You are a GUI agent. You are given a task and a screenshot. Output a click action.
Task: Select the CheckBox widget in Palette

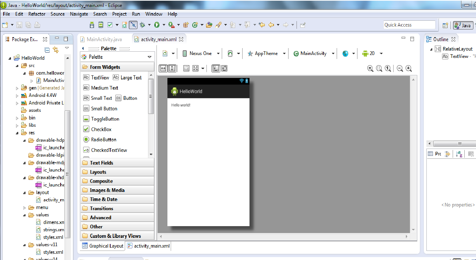pyautogui.click(x=97, y=129)
